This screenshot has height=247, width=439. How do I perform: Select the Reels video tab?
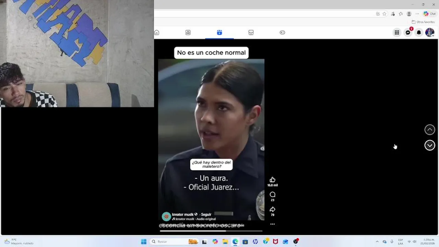219,33
